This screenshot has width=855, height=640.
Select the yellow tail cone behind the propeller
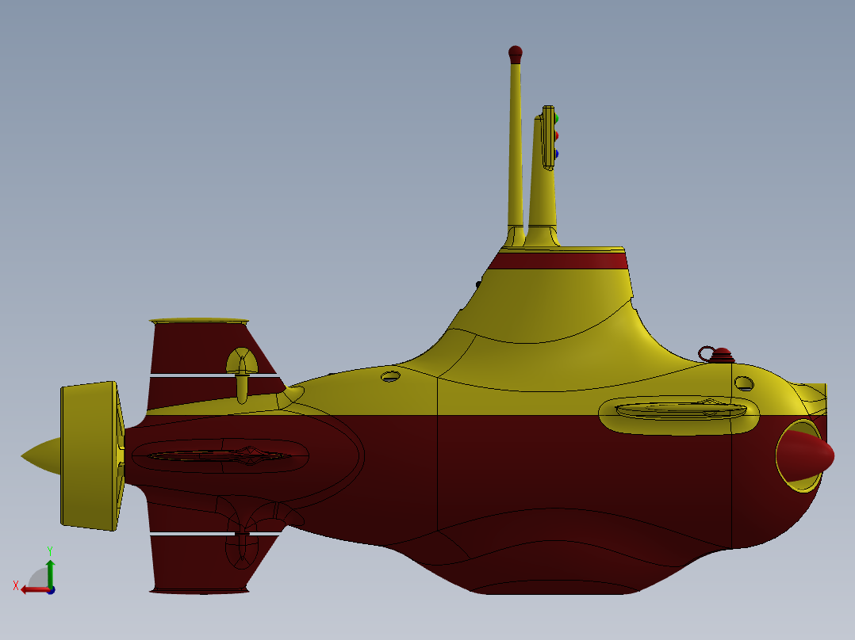point(41,455)
